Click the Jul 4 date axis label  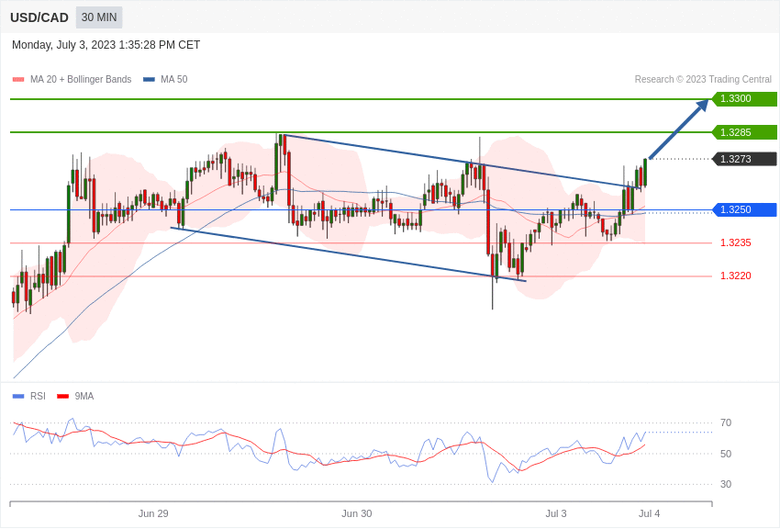(x=650, y=513)
